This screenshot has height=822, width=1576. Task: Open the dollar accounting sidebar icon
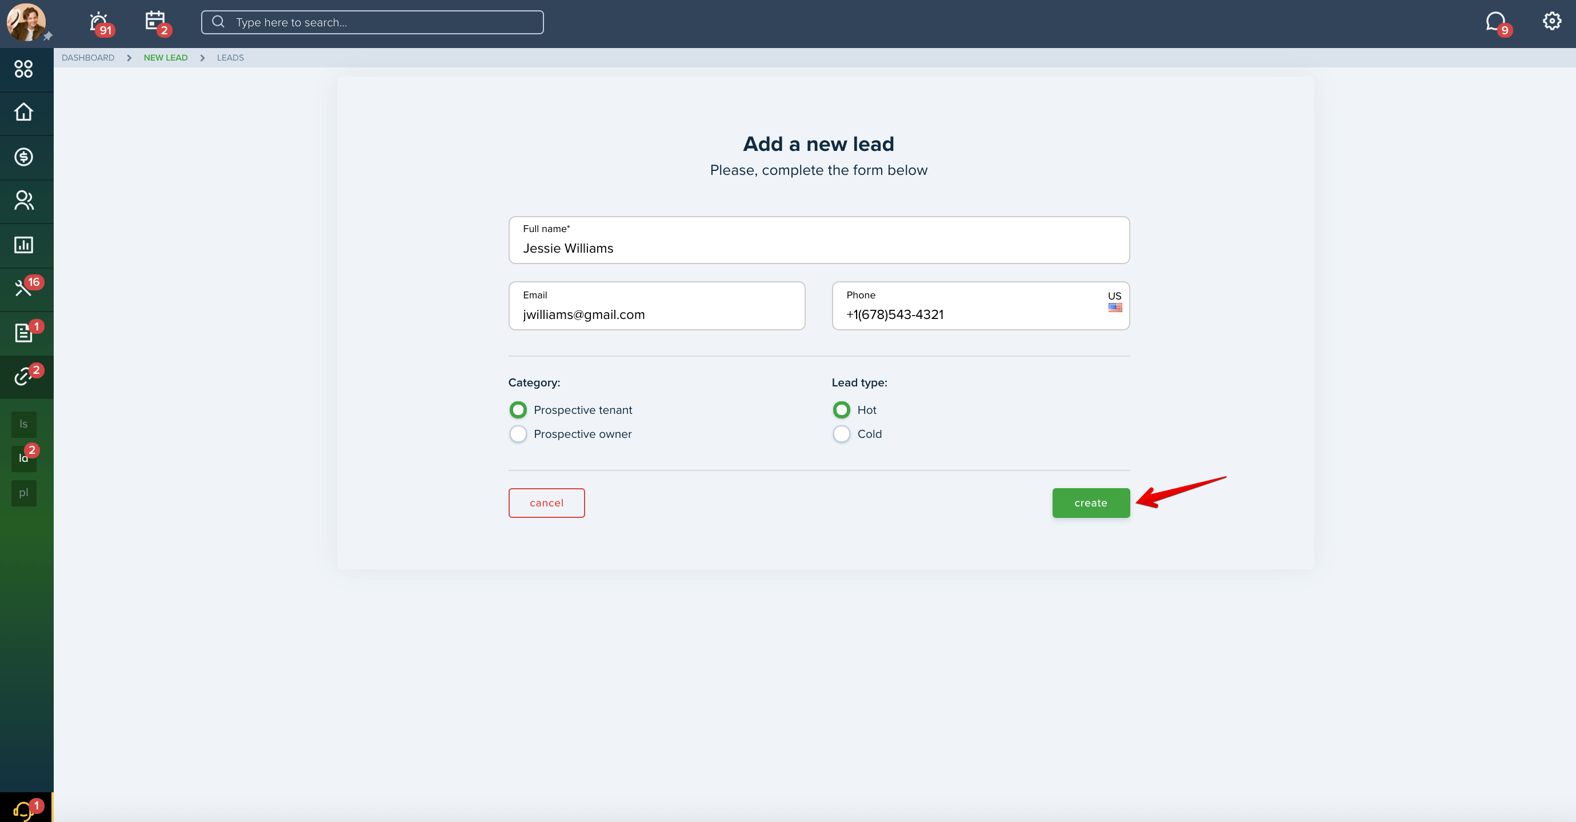pyautogui.click(x=23, y=157)
